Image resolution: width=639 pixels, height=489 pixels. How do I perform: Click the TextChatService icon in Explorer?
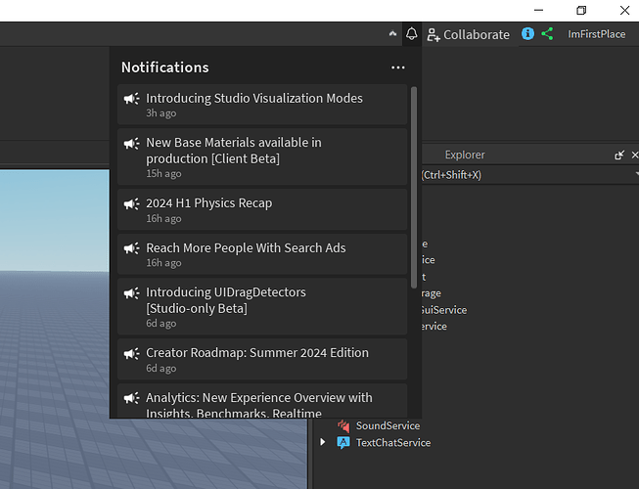coord(343,443)
